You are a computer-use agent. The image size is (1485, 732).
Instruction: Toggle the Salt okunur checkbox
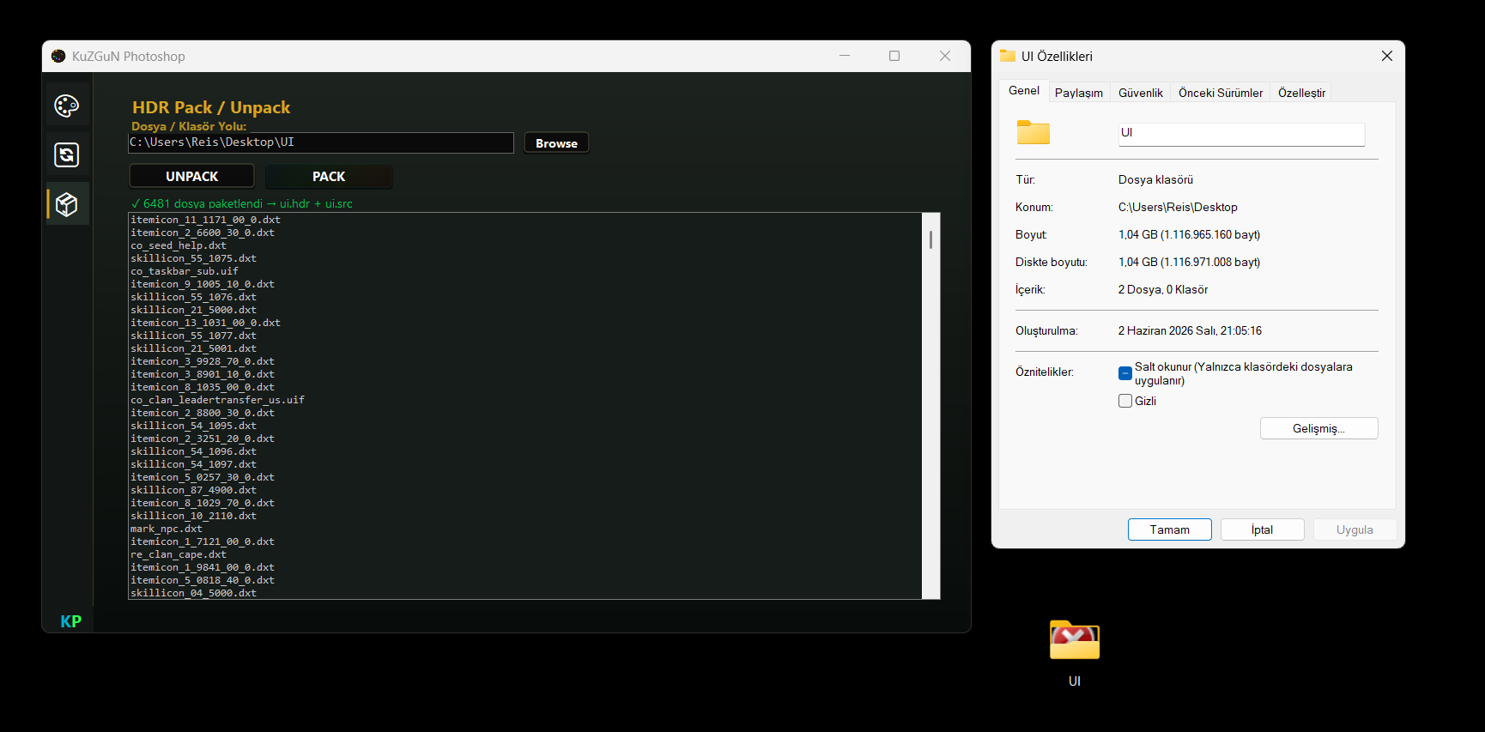click(1125, 373)
